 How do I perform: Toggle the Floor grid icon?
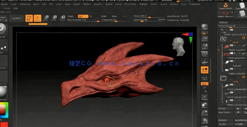[205, 62]
